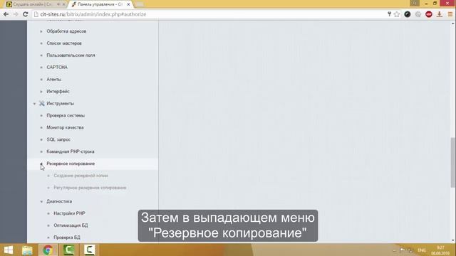
Task: Open the Chrome hamburger menu
Action: pyautogui.click(x=450, y=14)
